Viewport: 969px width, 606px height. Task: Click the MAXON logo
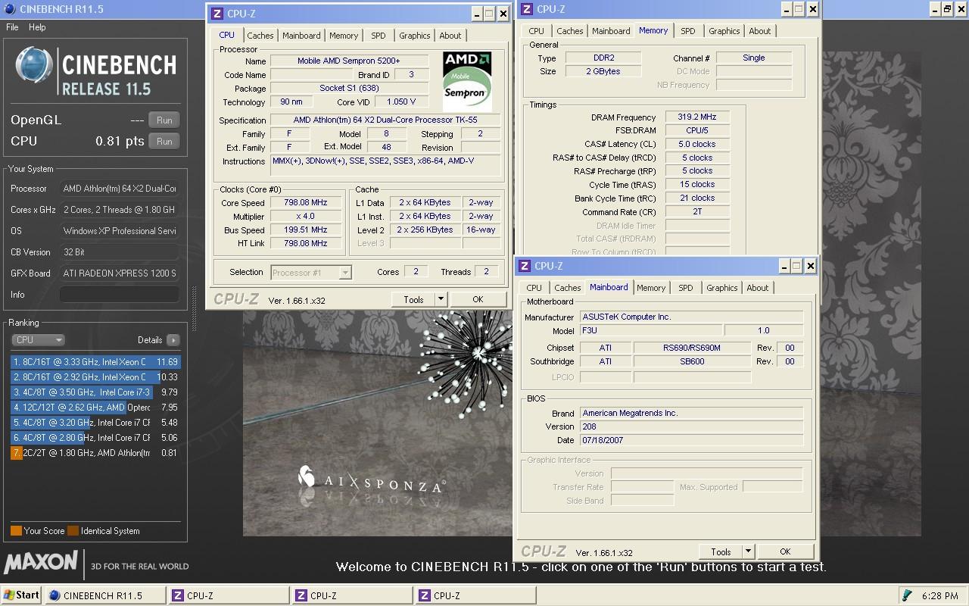click(x=41, y=562)
